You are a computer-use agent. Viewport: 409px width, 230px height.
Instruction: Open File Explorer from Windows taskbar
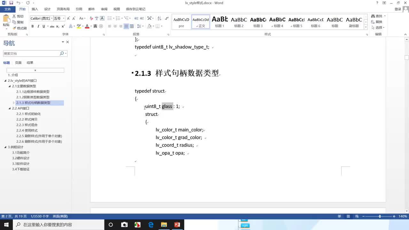pos(164,225)
